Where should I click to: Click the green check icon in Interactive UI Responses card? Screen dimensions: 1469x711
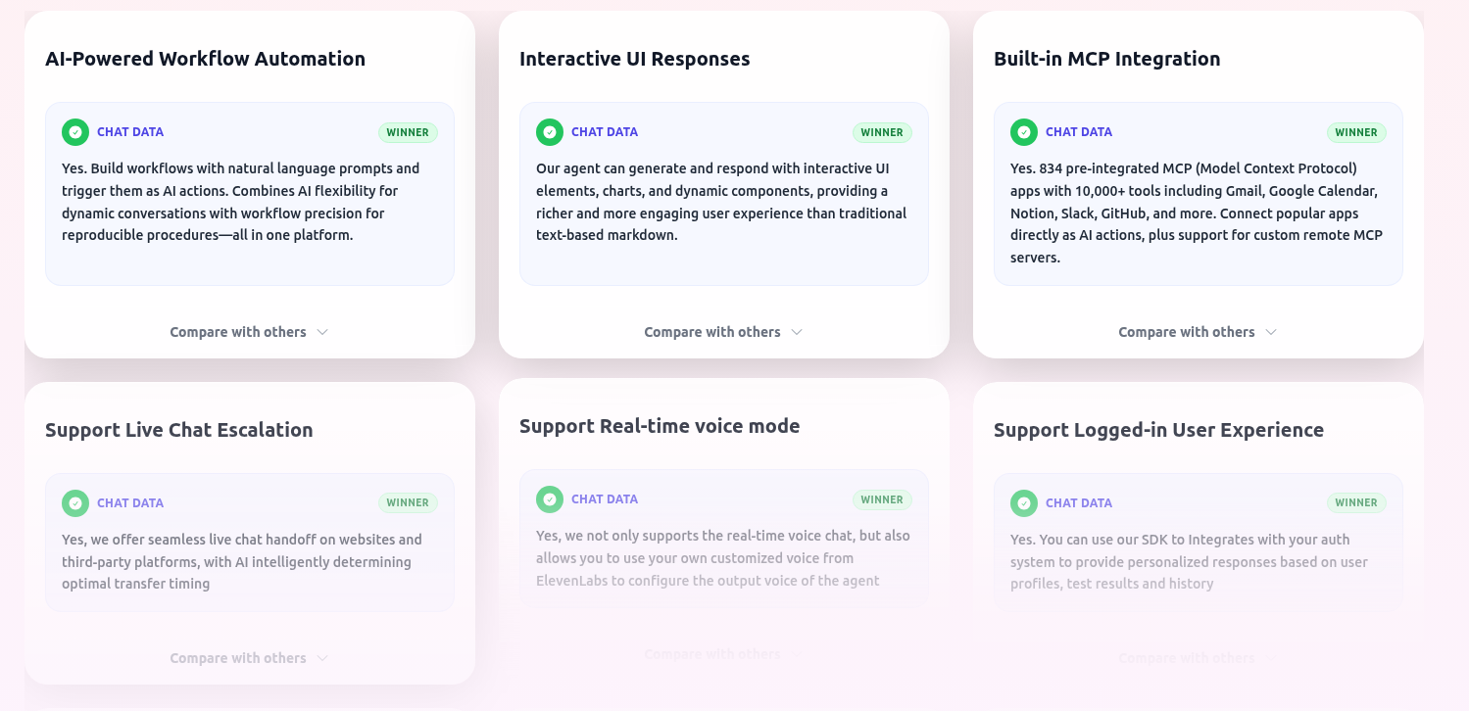pyautogui.click(x=550, y=132)
